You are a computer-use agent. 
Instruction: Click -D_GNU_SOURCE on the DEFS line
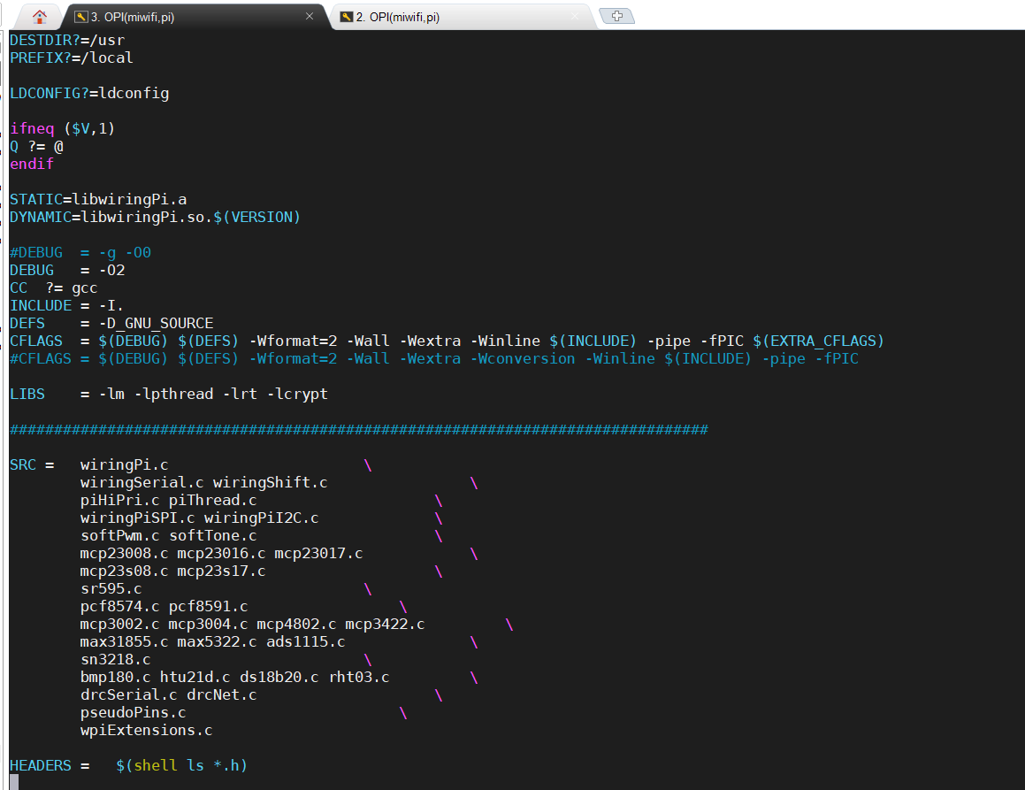tap(157, 322)
